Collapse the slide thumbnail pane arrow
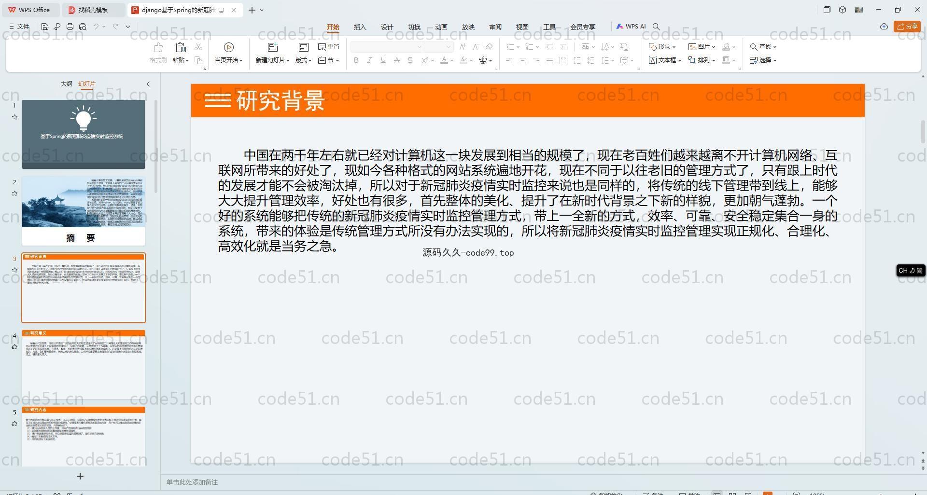Viewport: 927px width, 495px height. pos(148,84)
